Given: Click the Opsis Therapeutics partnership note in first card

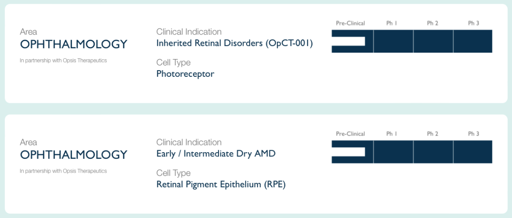Looking at the screenshot, I should [x=64, y=60].
